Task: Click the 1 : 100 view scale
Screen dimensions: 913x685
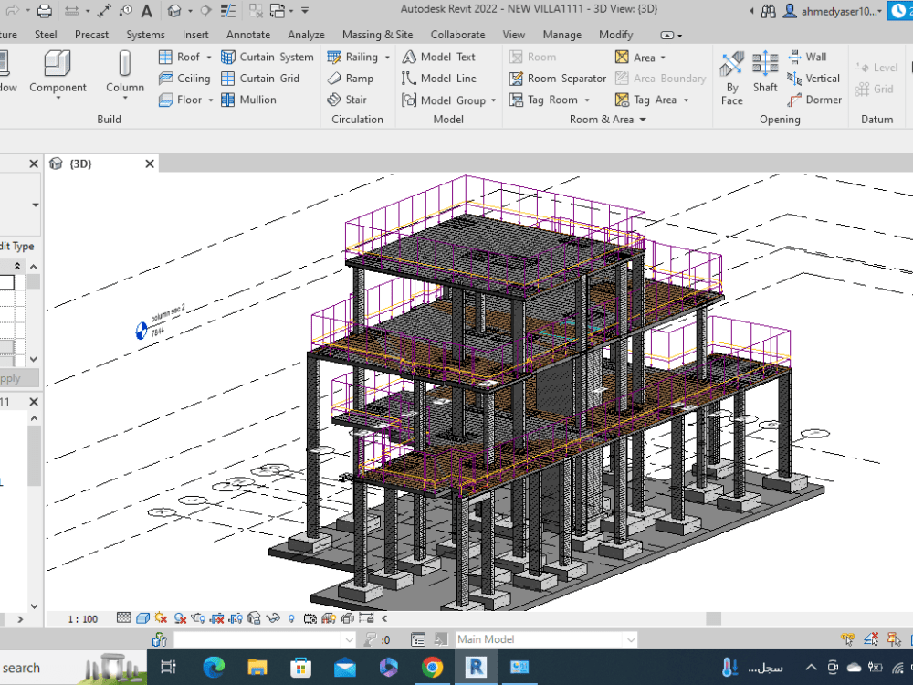Action: (x=83, y=618)
